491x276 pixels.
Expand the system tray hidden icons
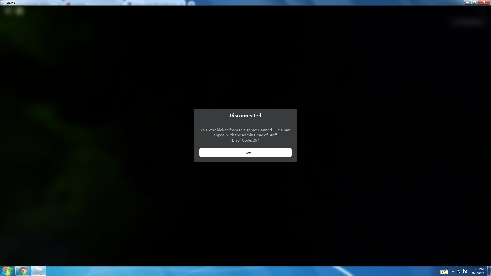click(x=452, y=271)
